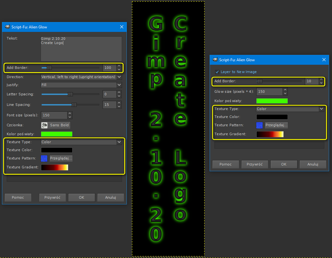Click Letter Spacing value field showing 0

click(x=110, y=94)
